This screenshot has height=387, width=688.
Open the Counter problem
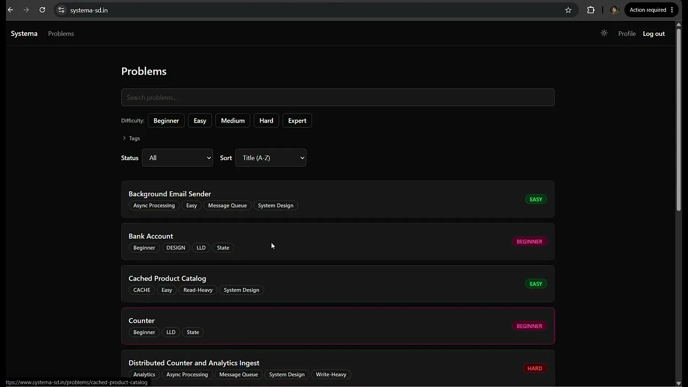[338, 326]
